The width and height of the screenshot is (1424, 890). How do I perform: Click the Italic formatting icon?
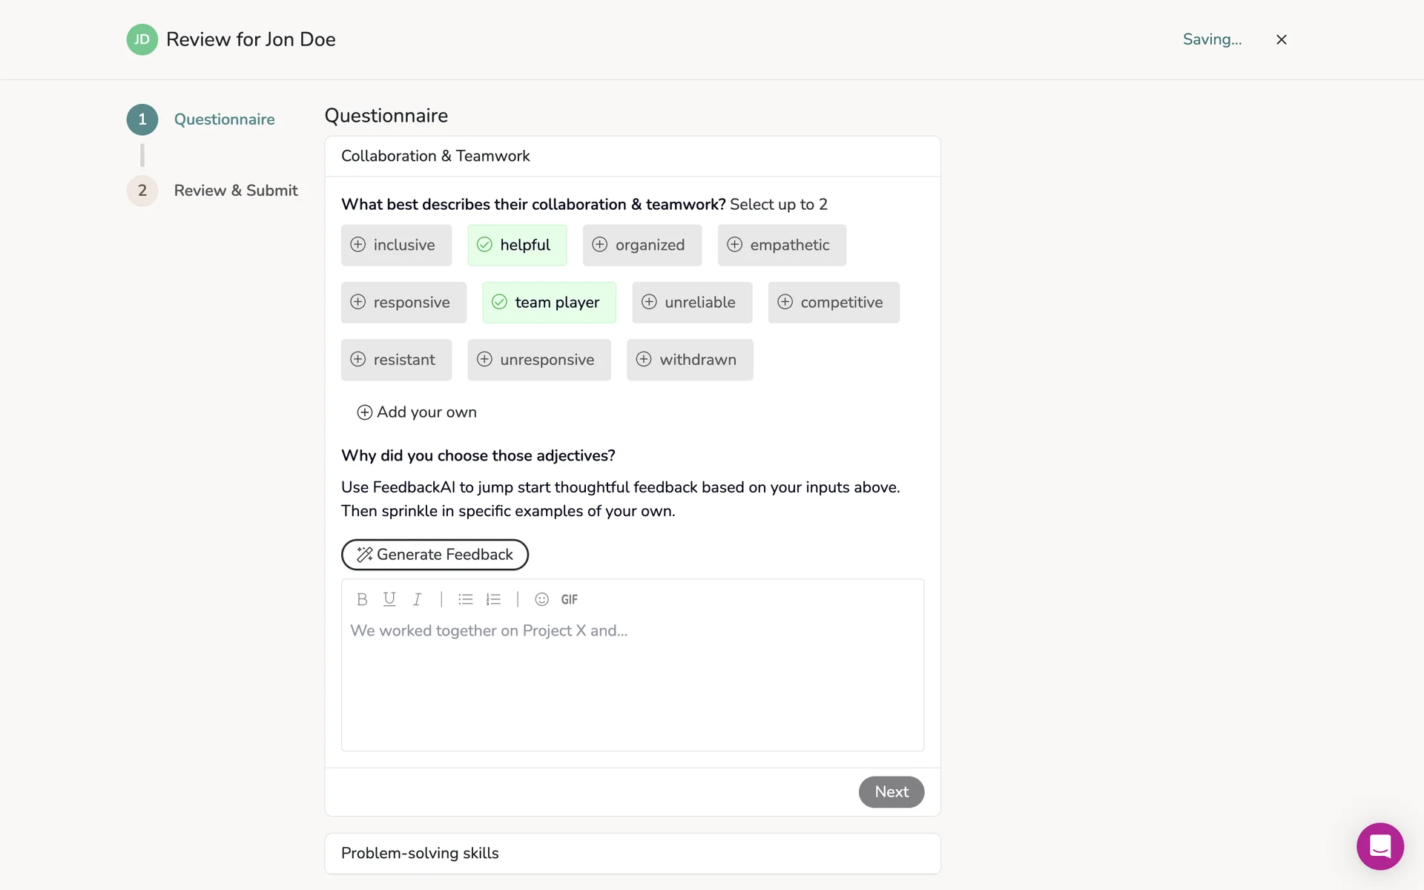coord(417,599)
